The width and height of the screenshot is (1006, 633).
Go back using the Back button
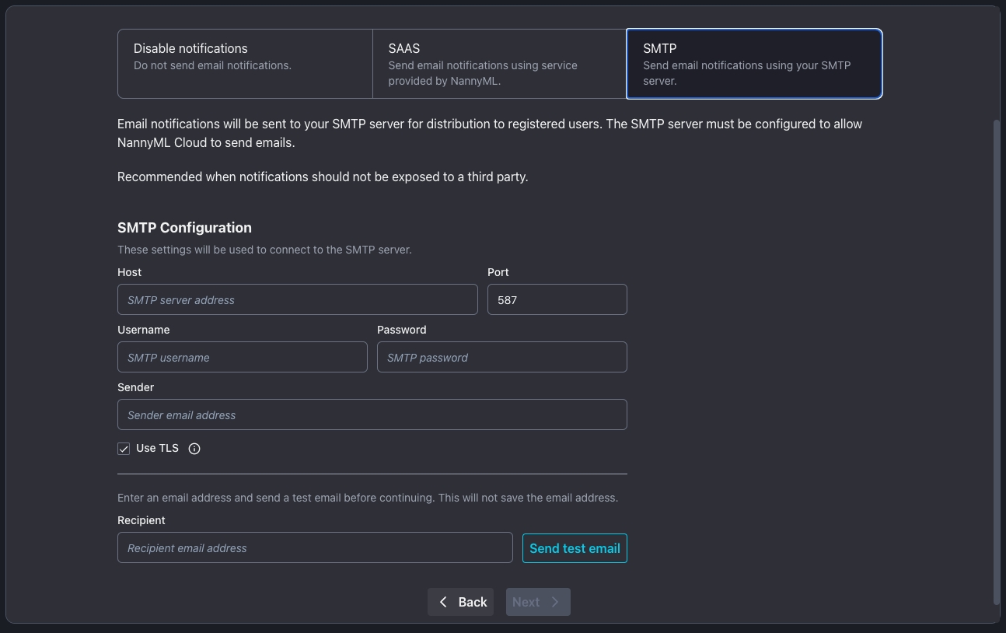point(460,602)
